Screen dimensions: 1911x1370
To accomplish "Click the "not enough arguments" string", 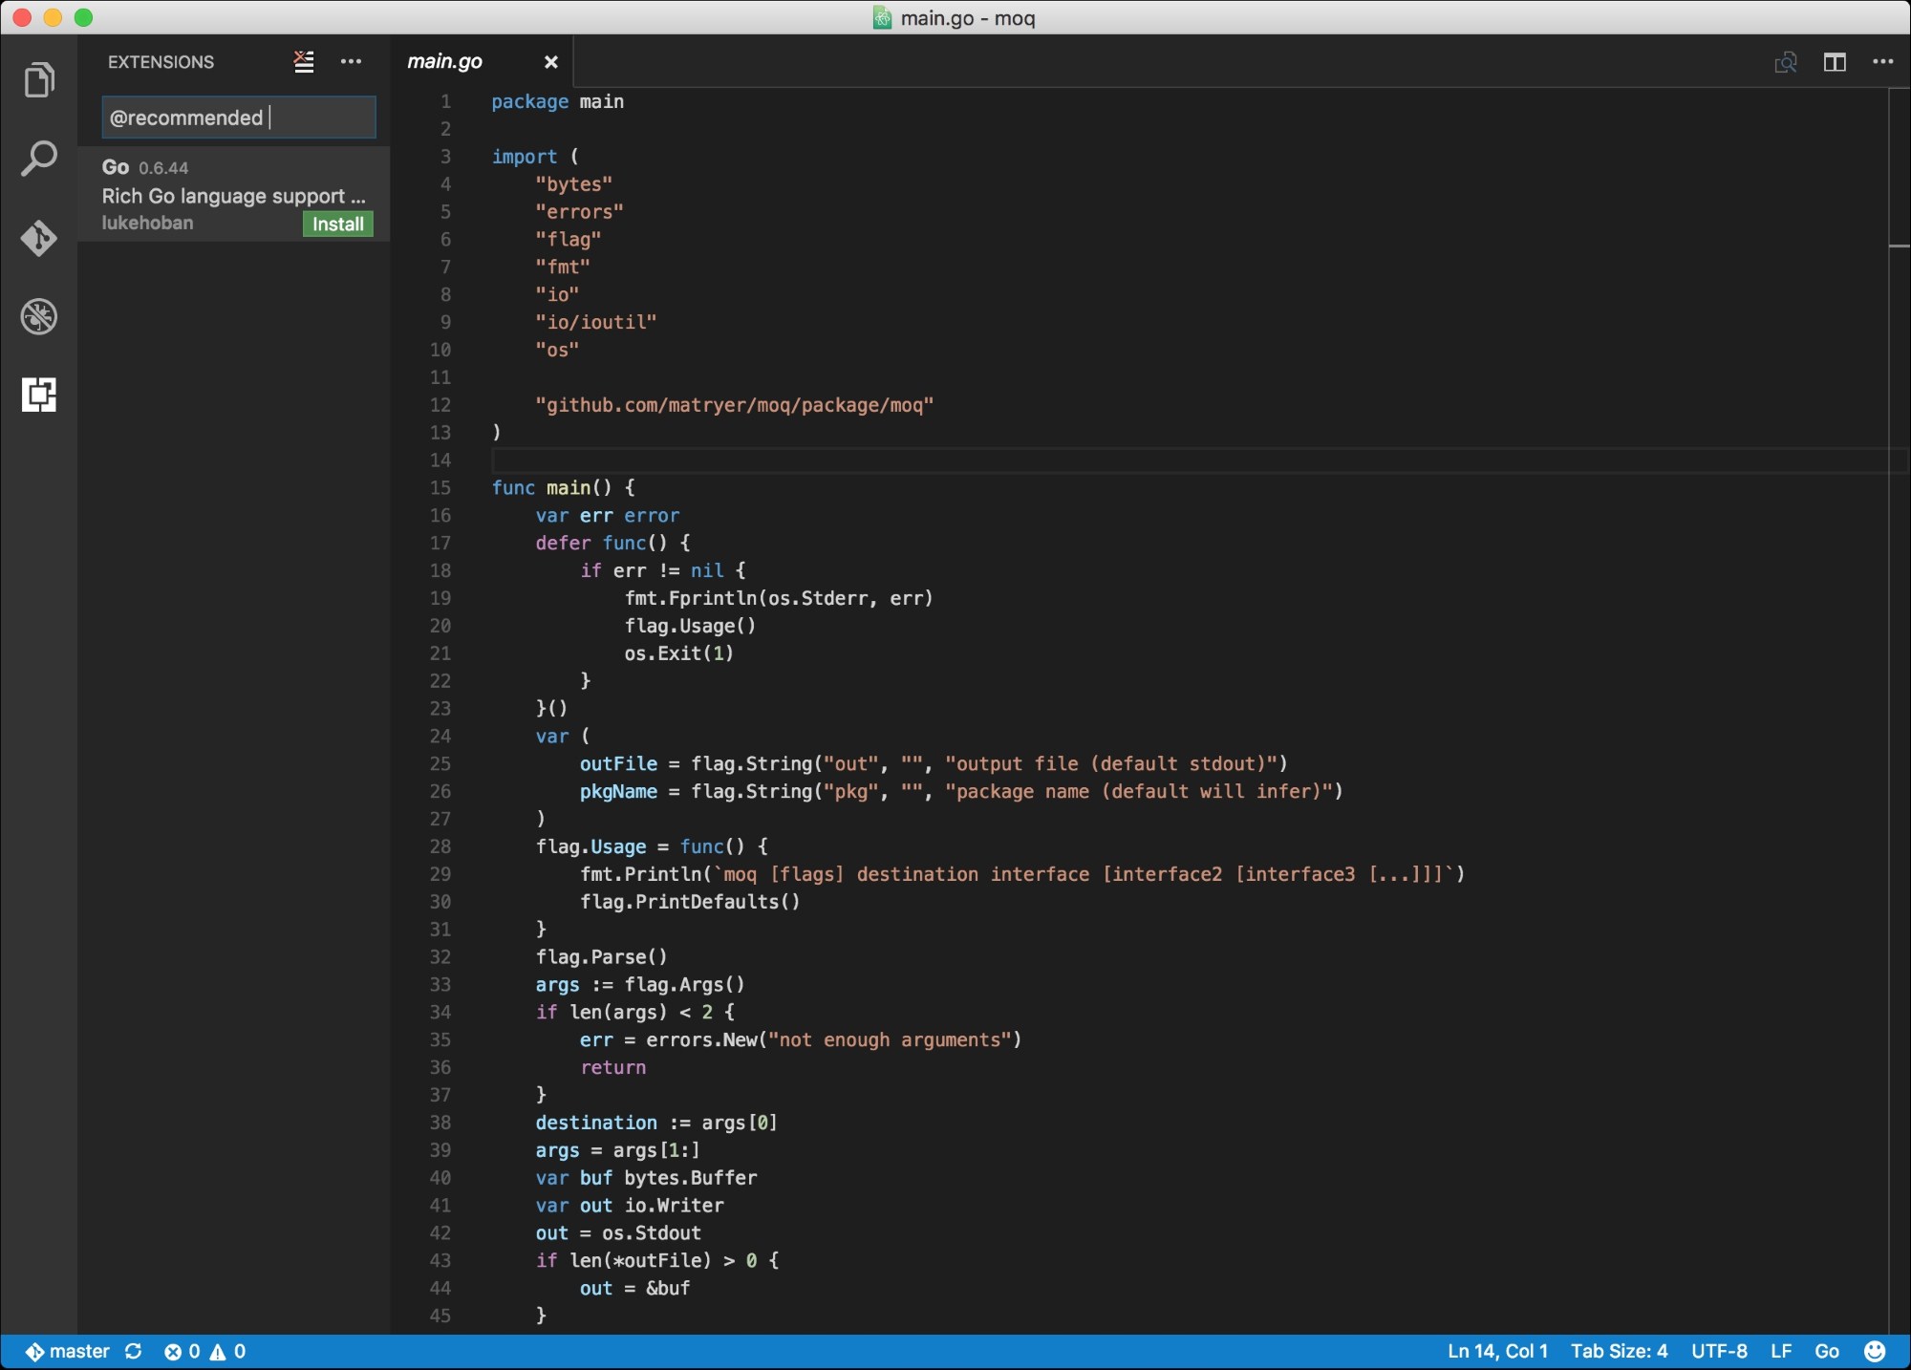I will (889, 1039).
